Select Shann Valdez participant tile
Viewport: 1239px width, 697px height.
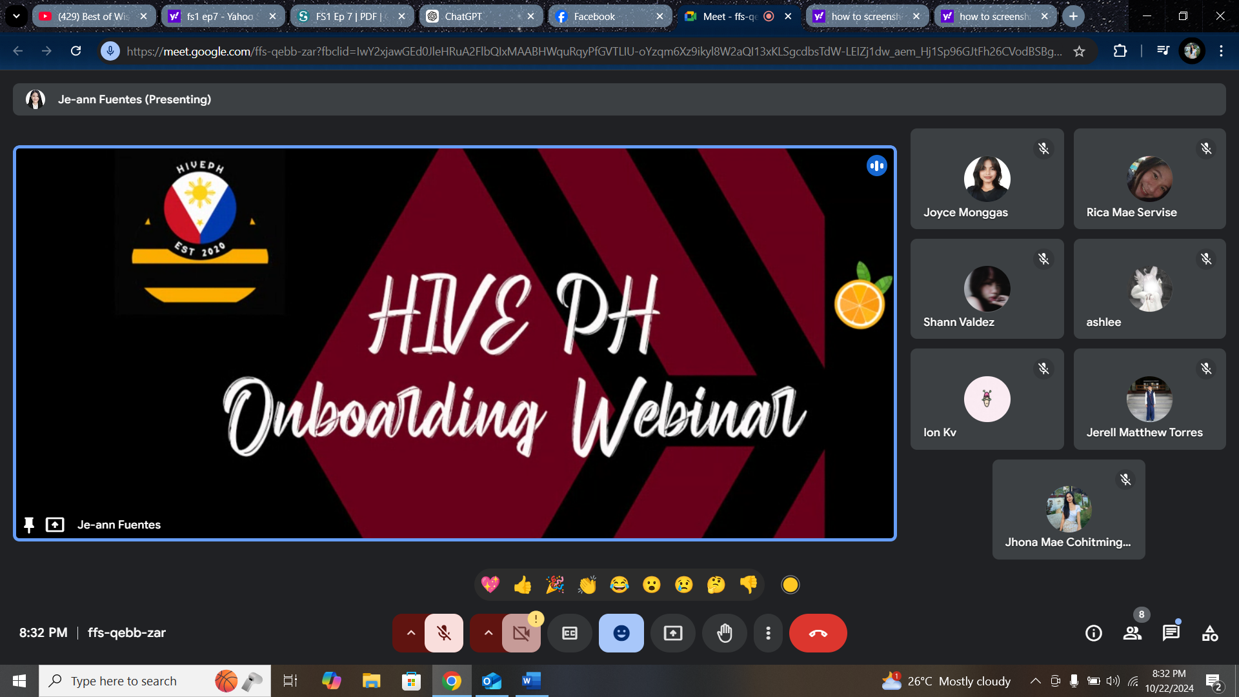point(987,288)
